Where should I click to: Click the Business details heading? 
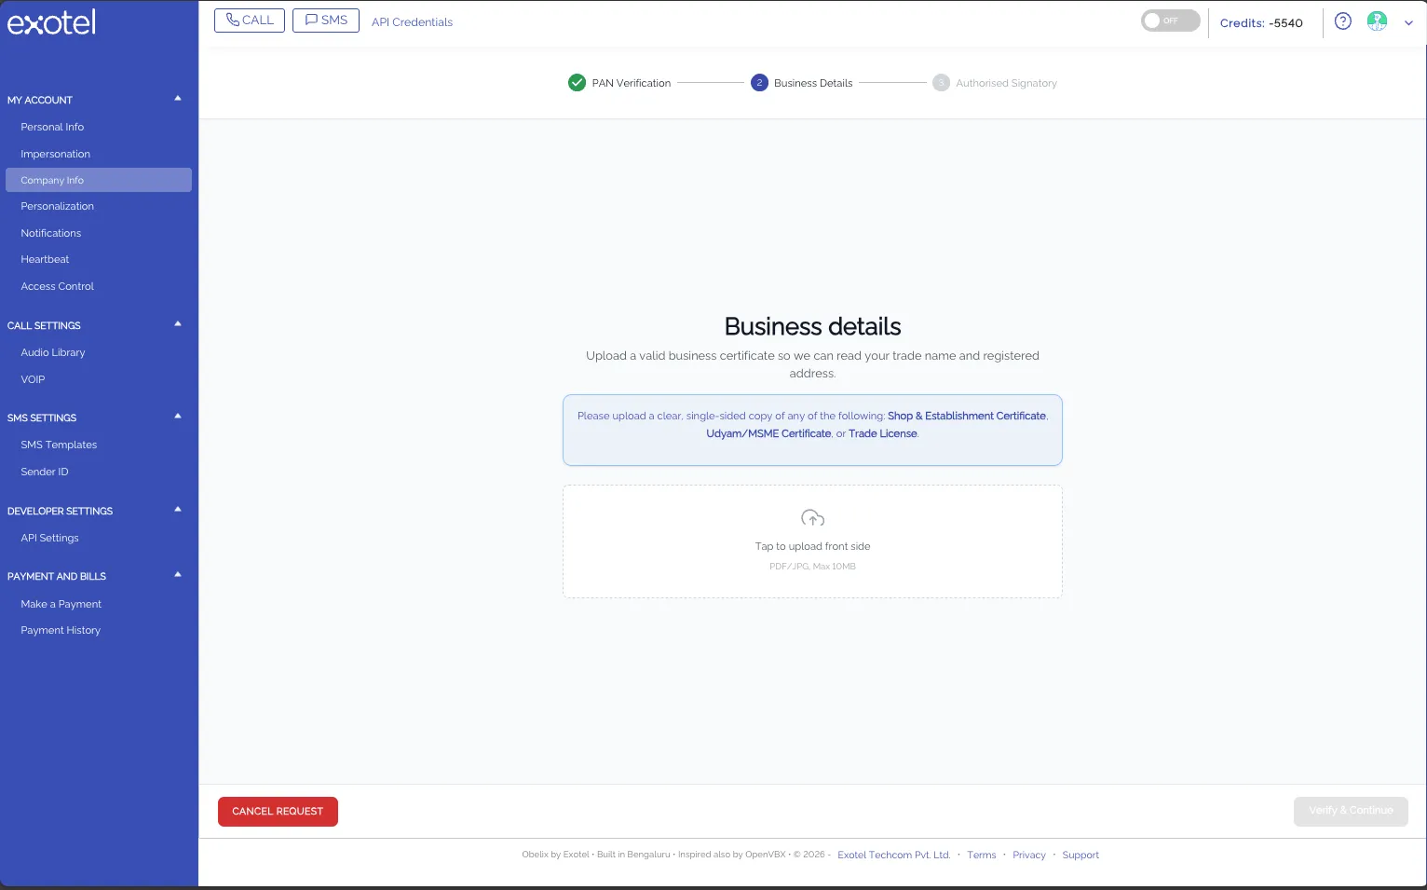tap(812, 326)
